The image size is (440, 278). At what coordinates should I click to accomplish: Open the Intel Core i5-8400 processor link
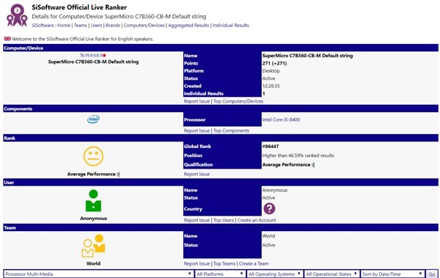click(x=281, y=120)
